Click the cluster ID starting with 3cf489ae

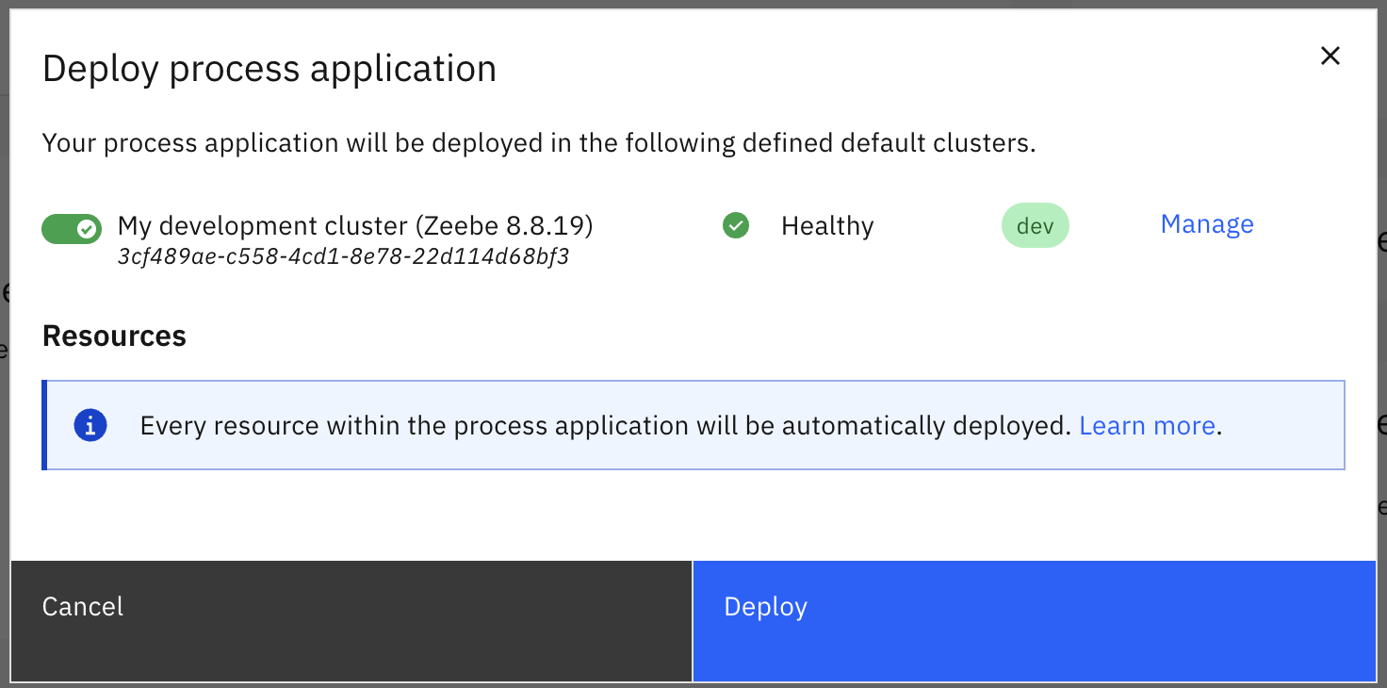(343, 256)
